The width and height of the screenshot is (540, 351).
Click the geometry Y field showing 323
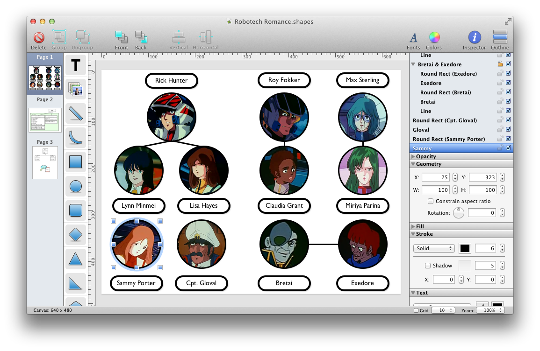(x=483, y=177)
